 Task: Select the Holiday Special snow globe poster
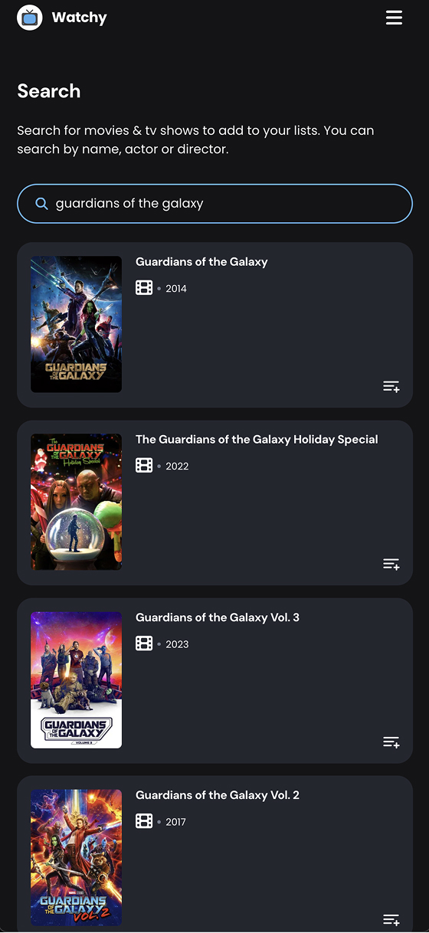coord(76,502)
